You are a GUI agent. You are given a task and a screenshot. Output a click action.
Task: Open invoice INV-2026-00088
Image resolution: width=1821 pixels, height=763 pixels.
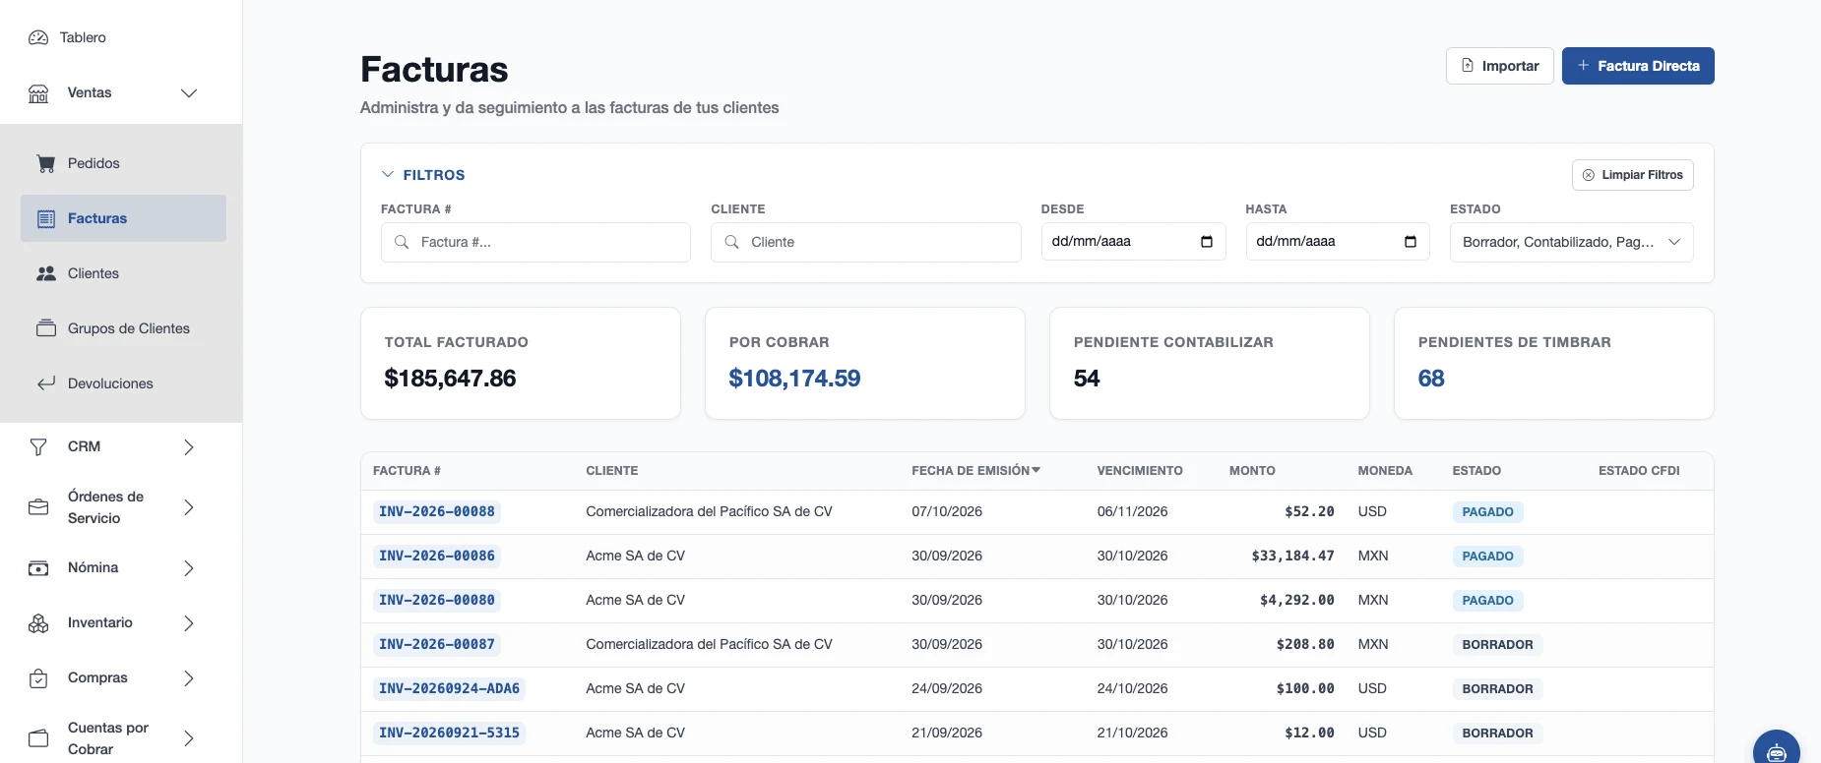(x=437, y=512)
